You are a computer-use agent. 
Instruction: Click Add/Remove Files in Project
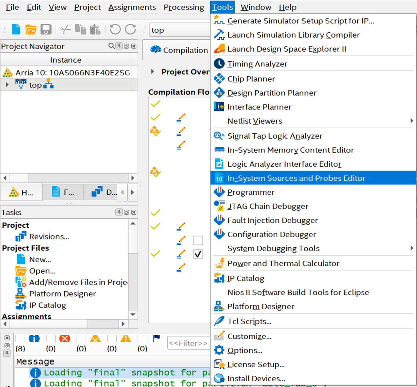(78, 282)
